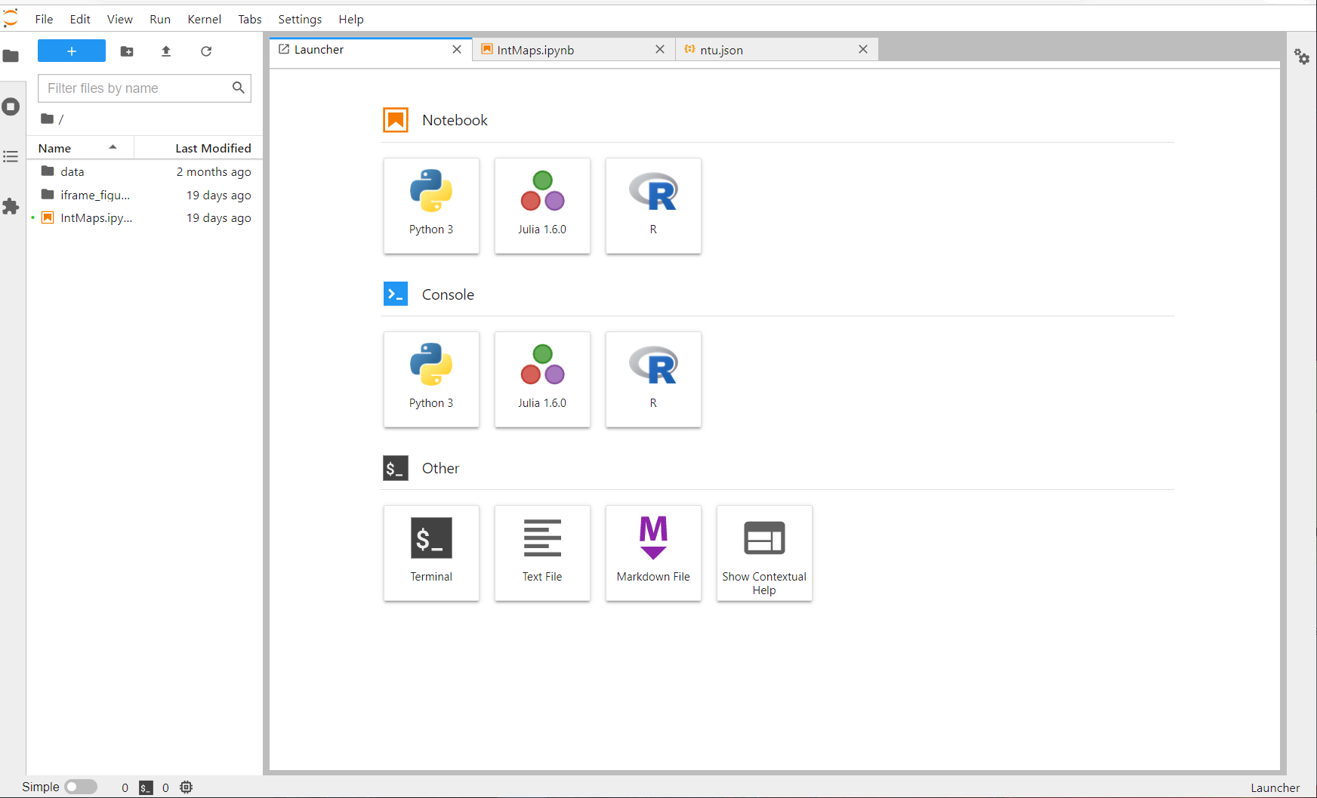
Task: Click the JupyterLab logo
Action: coord(11,18)
